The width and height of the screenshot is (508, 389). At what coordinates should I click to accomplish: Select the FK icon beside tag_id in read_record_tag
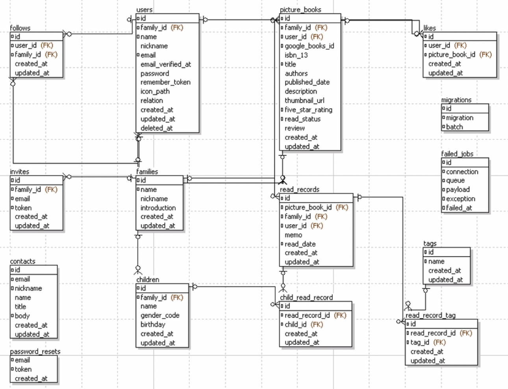[x=409, y=342]
